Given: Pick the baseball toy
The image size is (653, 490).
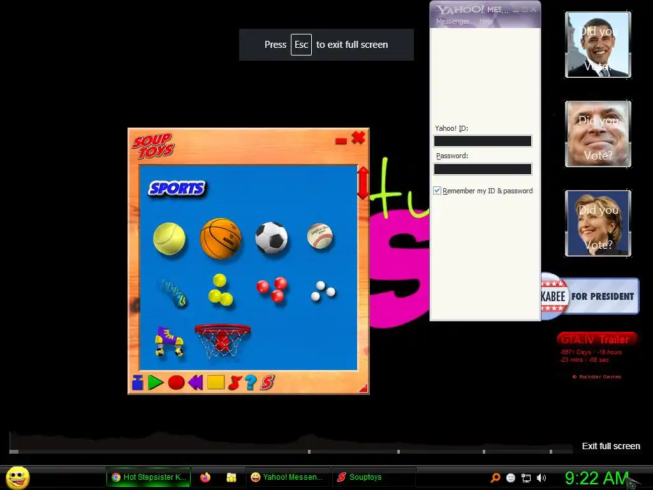Looking at the screenshot, I should (320, 236).
